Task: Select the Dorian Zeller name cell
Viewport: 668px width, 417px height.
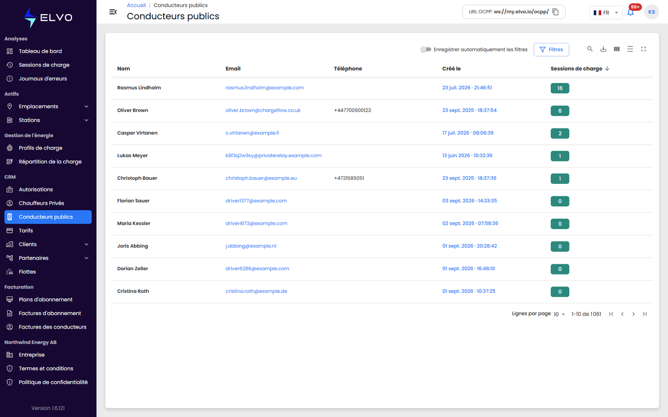Action: pos(133,269)
